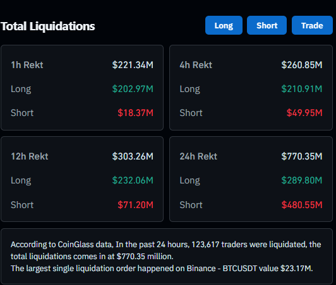Select the 24h Rekt label
This screenshot has width=336, height=285.
198,156
